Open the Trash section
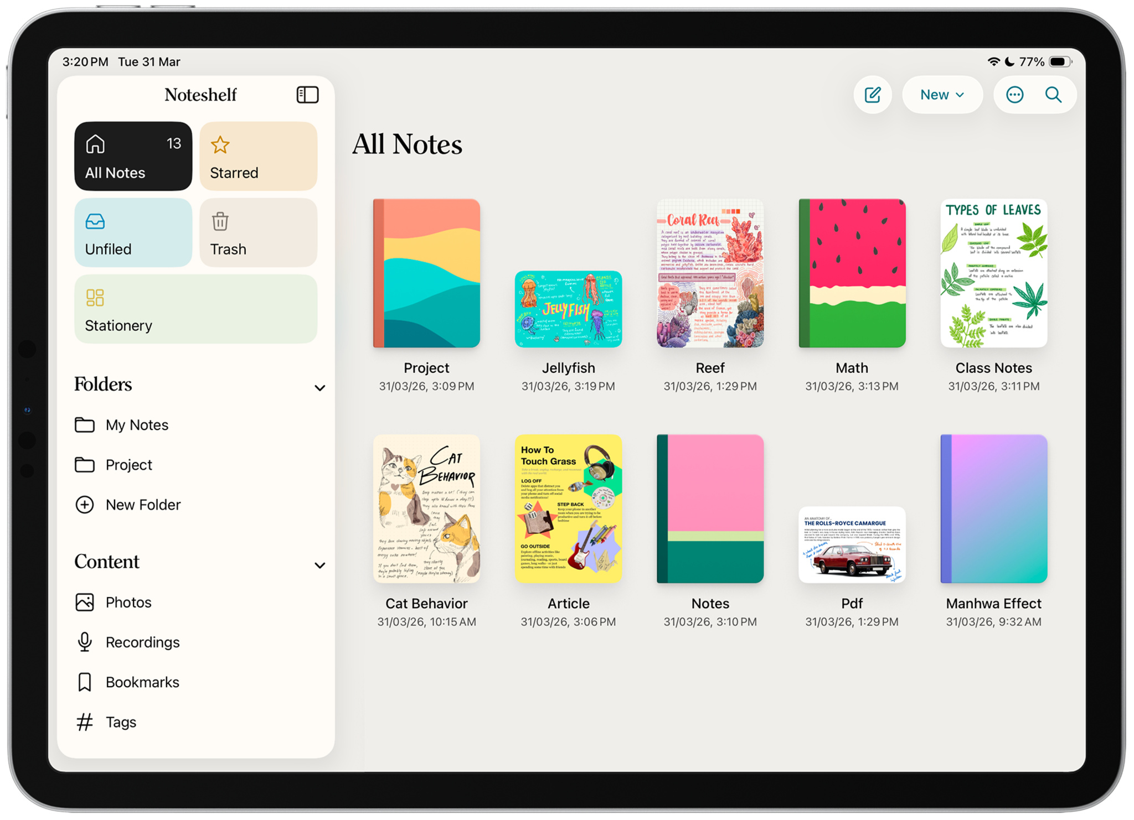This screenshot has height=820, width=1134. click(259, 232)
